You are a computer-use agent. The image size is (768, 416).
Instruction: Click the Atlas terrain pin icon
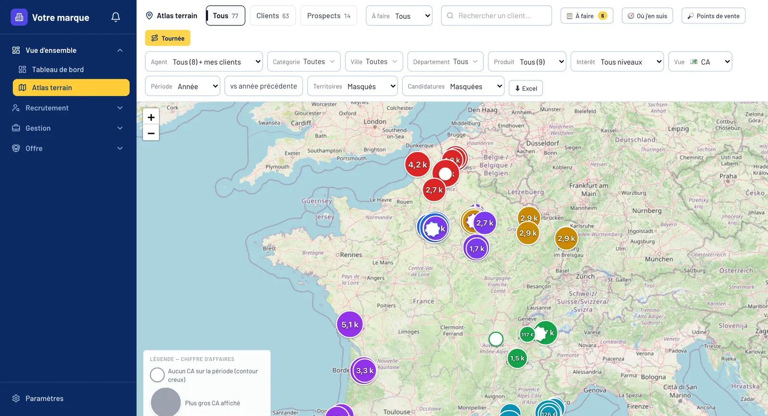click(149, 16)
